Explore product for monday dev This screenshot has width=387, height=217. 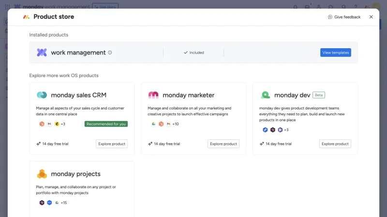click(335, 144)
